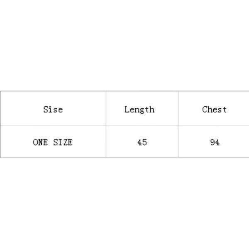Click the word "SIZE" in the data row

point(63,142)
